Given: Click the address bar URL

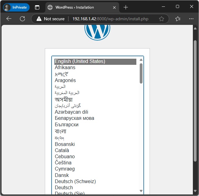Looking at the screenshot, I should tap(110, 19).
